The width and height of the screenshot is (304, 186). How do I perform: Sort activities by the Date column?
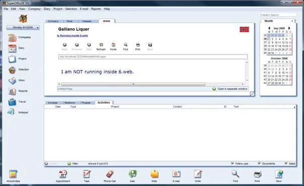[x=58, y=106]
